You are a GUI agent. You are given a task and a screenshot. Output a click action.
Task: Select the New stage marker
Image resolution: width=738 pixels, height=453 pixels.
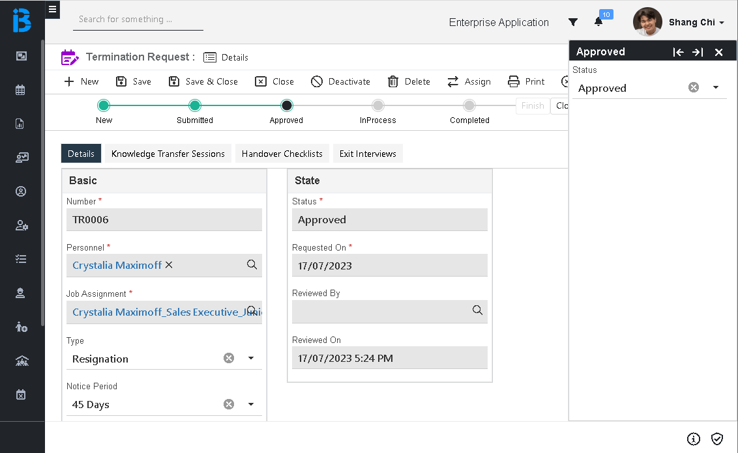104,105
